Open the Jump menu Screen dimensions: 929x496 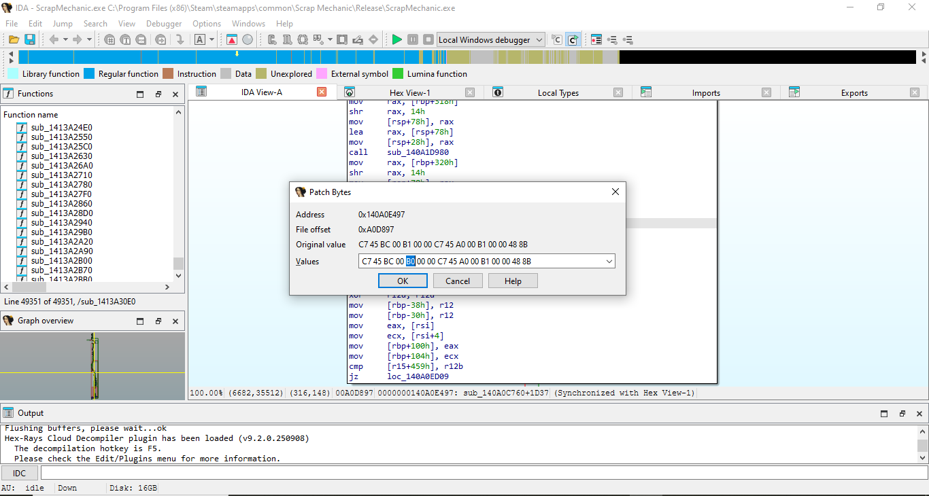click(x=63, y=23)
